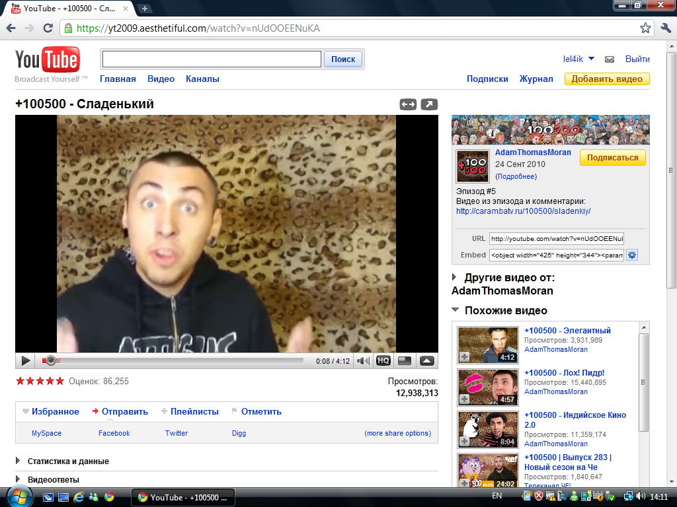Viewport: 677px width, 507px height.
Task: Open the Каналы tab
Action: 202,79
